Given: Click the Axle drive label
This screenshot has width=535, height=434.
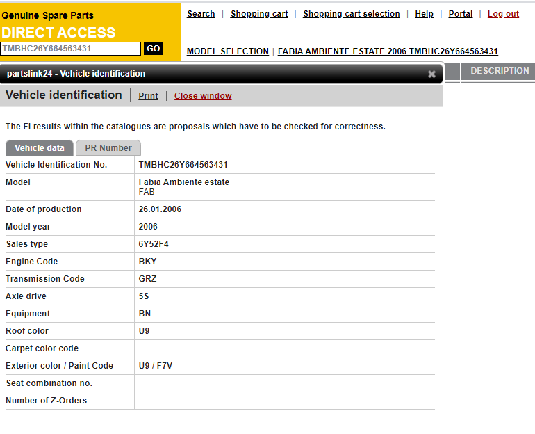Looking at the screenshot, I should [26, 296].
